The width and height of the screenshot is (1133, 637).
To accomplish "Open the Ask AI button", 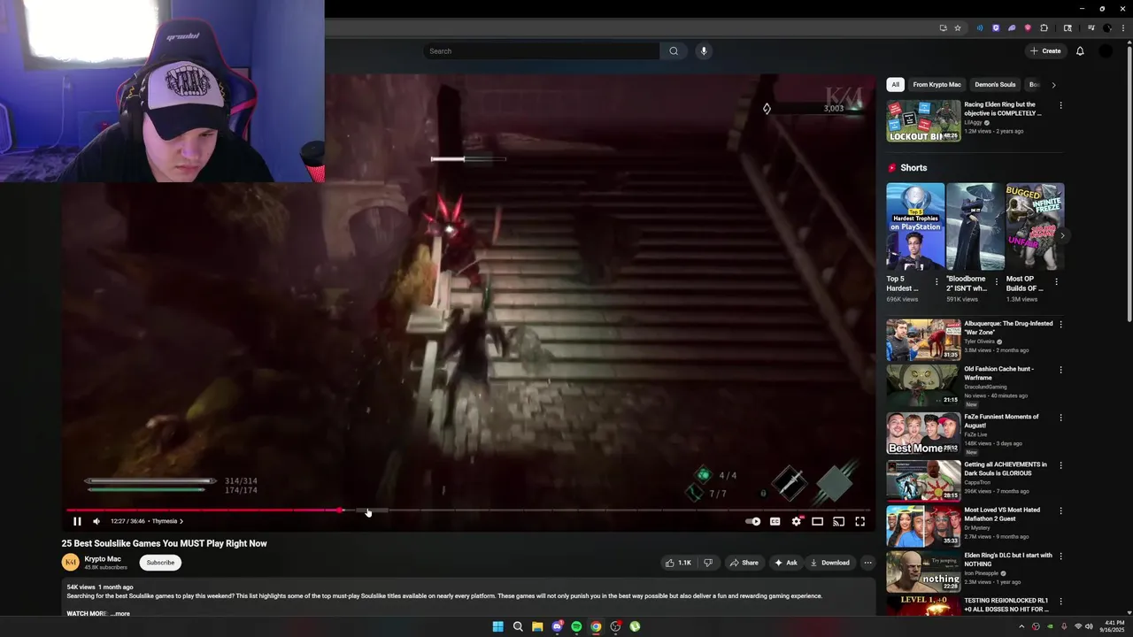I will click(x=785, y=563).
